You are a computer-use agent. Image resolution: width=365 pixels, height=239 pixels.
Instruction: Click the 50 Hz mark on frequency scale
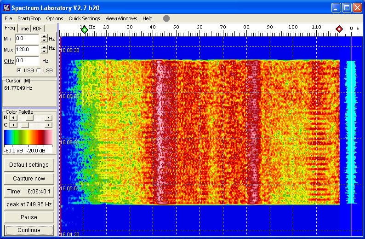point(176,27)
